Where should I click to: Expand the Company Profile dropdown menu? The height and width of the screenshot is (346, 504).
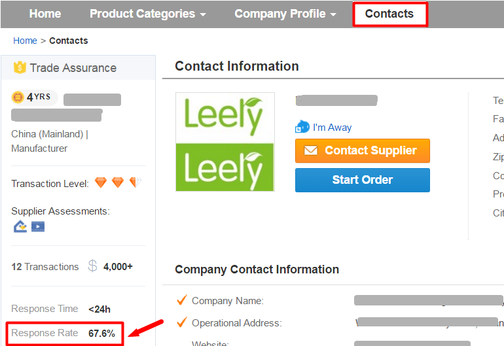click(x=285, y=14)
